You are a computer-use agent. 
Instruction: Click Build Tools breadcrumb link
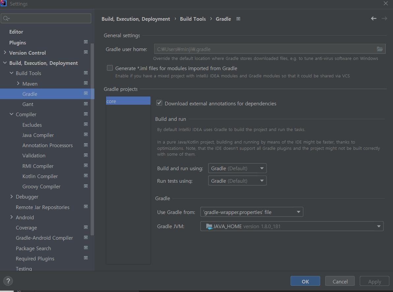pyautogui.click(x=193, y=19)
